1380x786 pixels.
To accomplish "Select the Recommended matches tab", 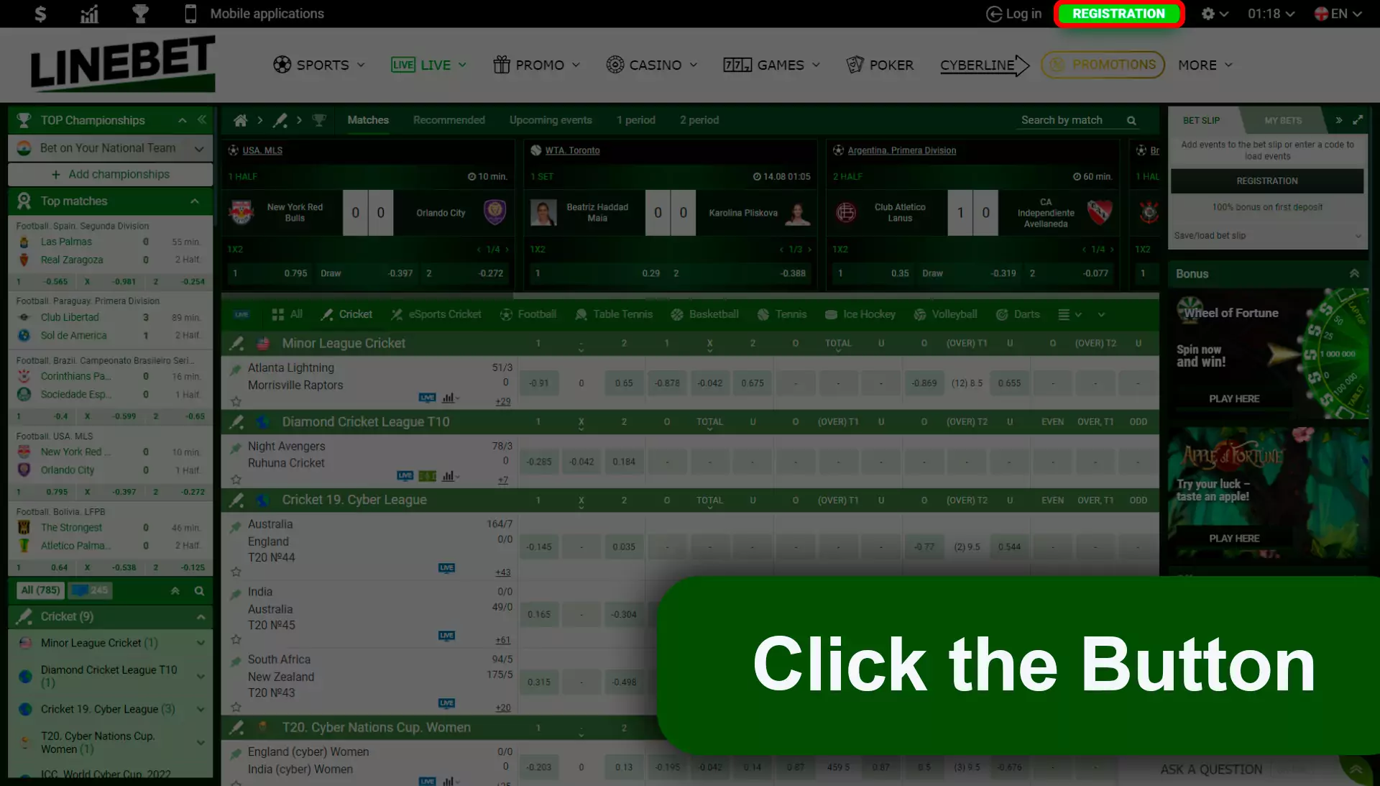I will [x=449, y=119].
